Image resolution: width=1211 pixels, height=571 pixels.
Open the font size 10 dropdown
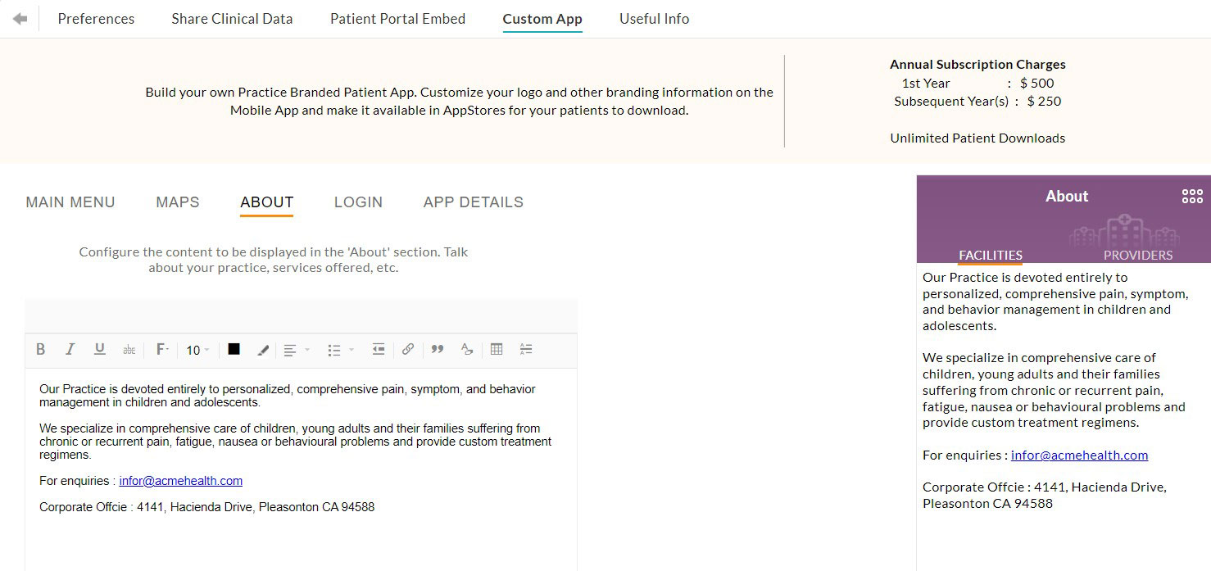click(197, 350)
